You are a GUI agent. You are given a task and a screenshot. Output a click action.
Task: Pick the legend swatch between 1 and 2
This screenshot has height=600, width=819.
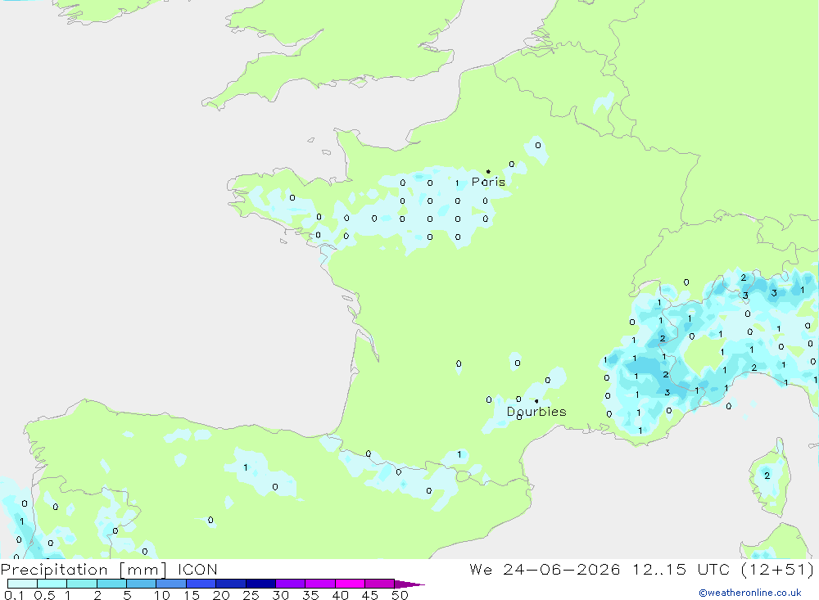point(81,584)
